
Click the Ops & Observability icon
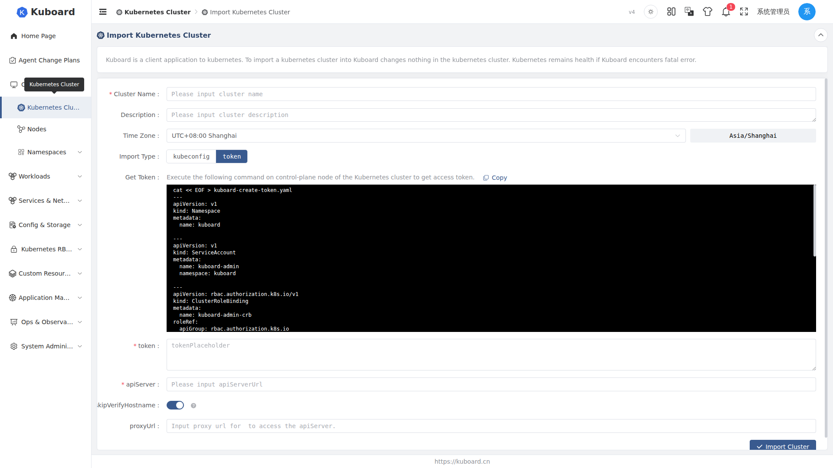point(14,322)
